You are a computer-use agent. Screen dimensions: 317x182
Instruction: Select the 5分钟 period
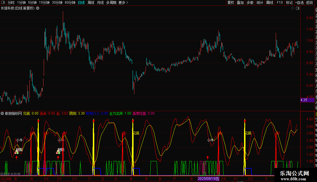(32, 3)
